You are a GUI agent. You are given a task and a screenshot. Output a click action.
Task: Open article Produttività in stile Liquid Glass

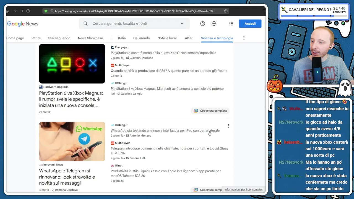click(x=166, y=173)
